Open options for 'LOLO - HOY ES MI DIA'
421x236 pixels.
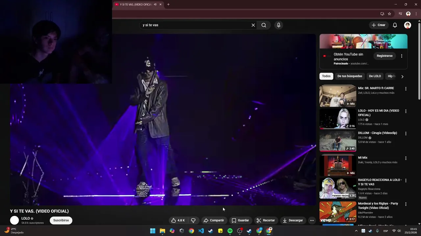pos(406,111)
